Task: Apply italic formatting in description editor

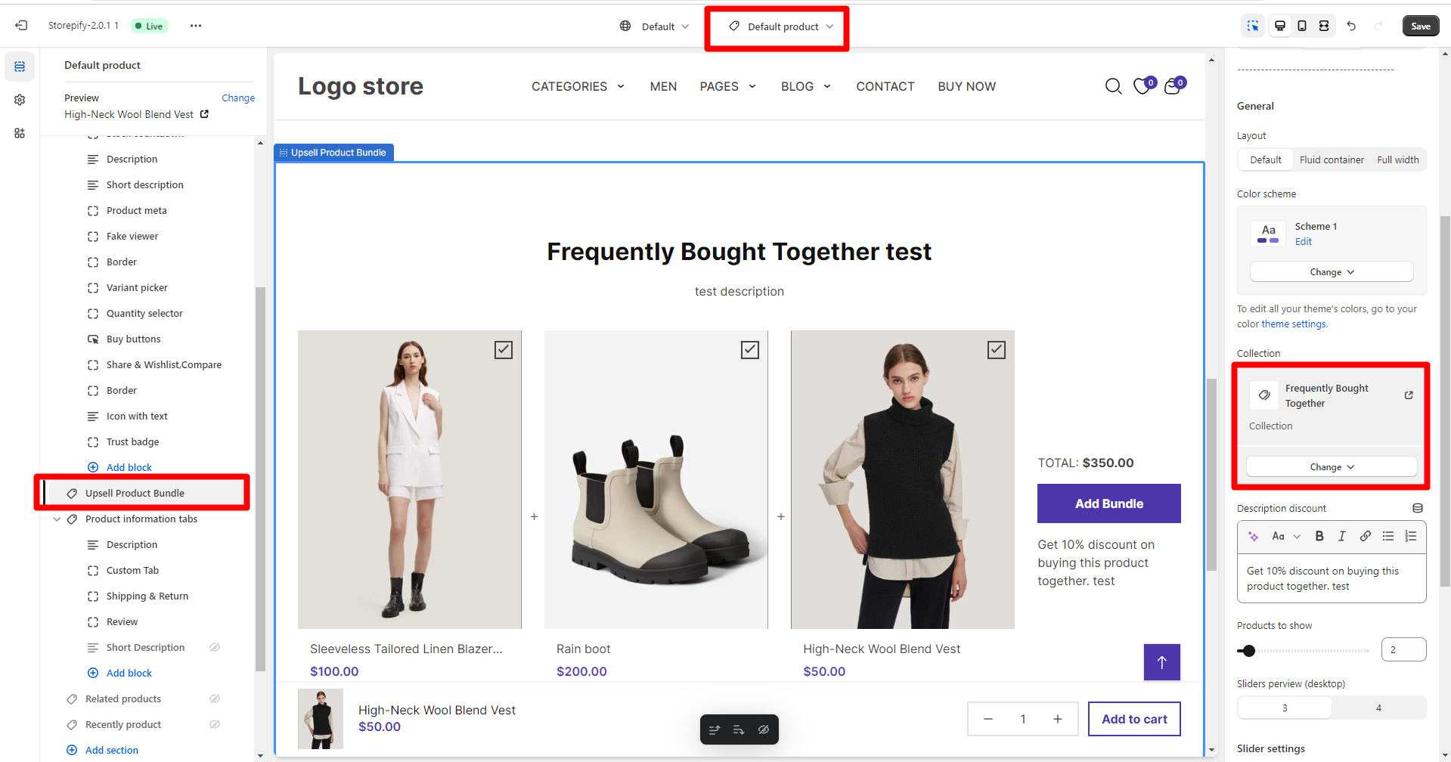Action: (x=1342, y=536)
